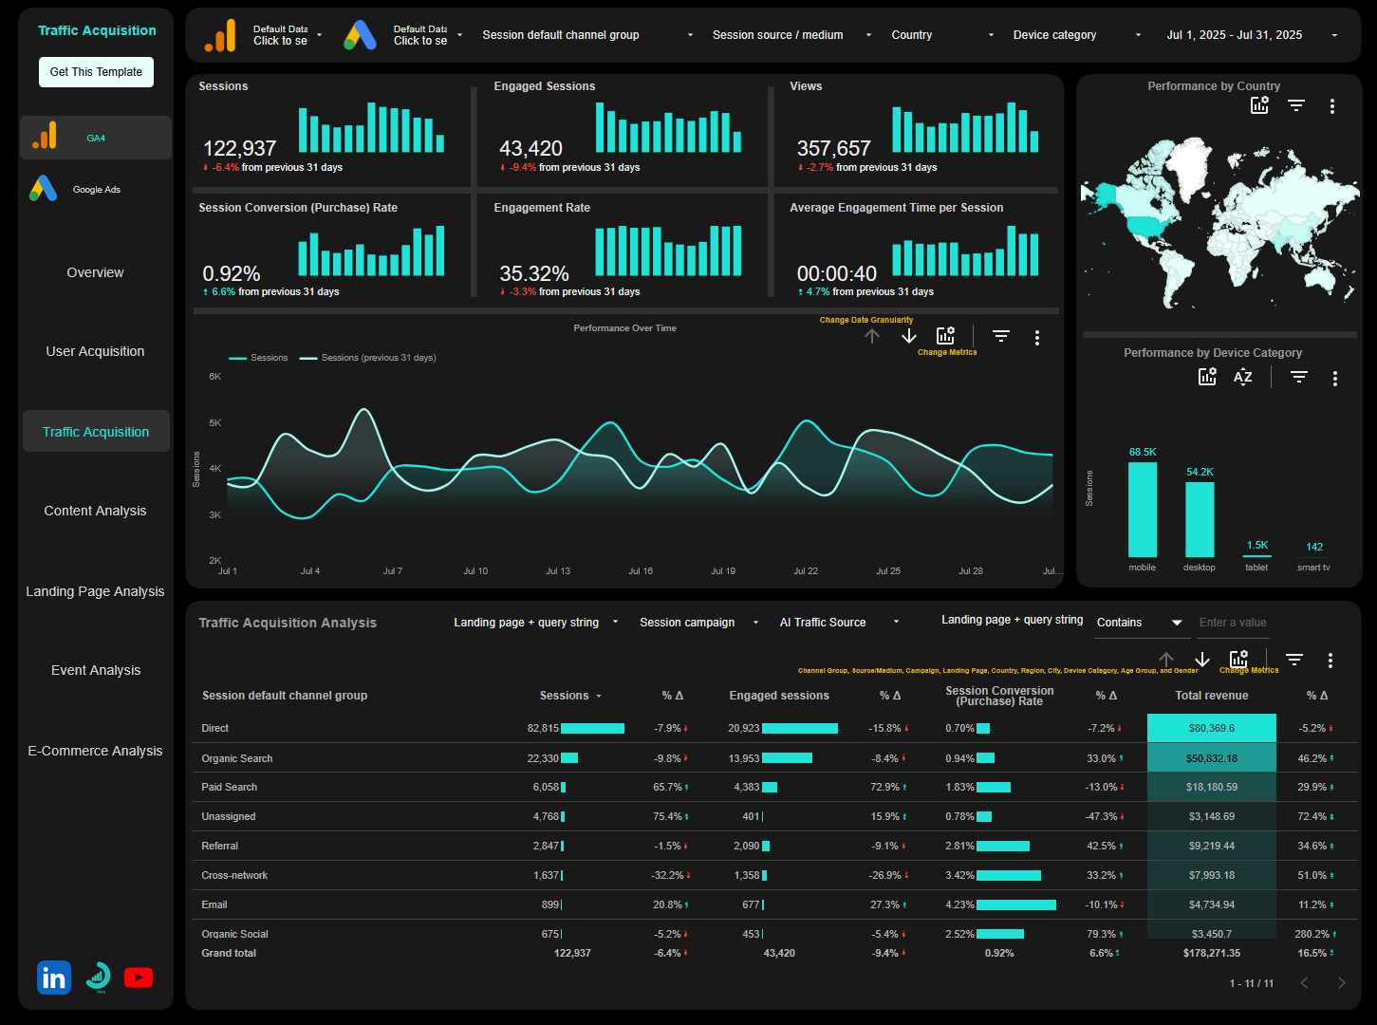Open the three-dot menu on the country map
Image resolution: width=1377 pixels, height=1025 pixels.
(x=1334, y=104)
